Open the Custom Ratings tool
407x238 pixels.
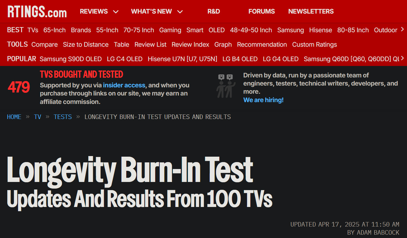pyautogui.click(x=315, y=44)
